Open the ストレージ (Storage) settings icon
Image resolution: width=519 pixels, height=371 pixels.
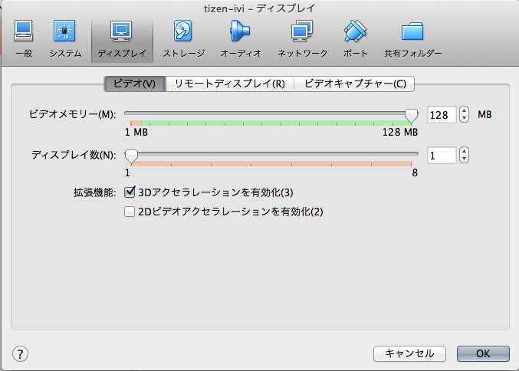pos(183,39)
